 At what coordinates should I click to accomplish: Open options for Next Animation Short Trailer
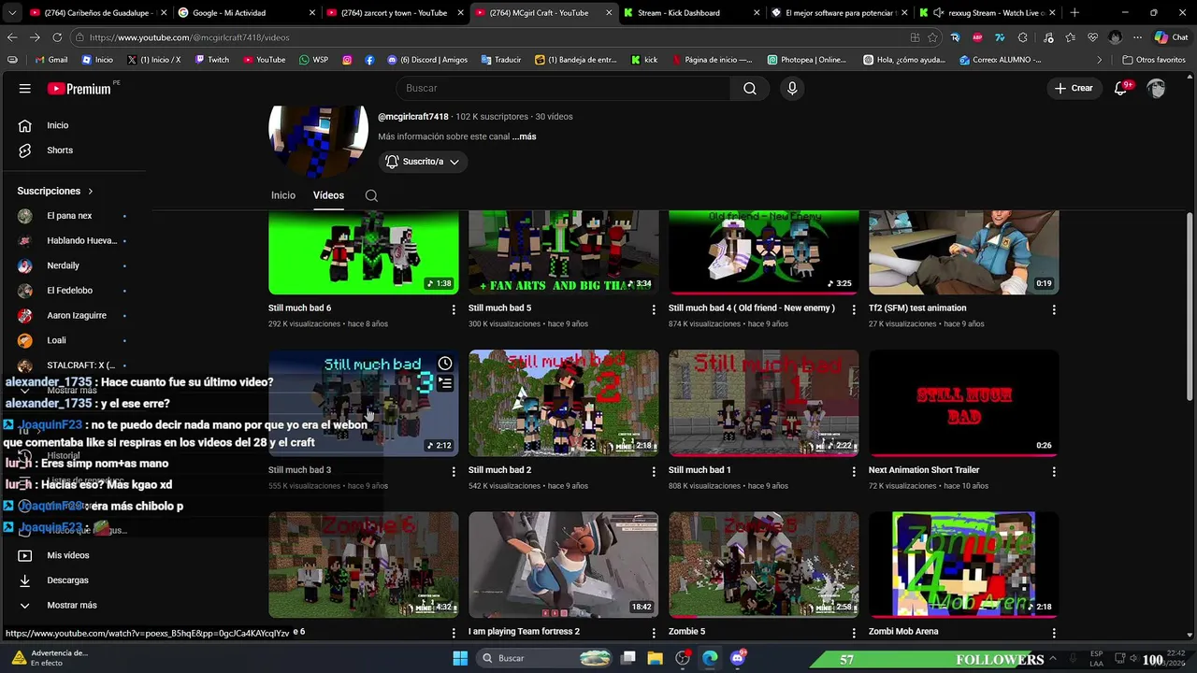coord(1054,472)
